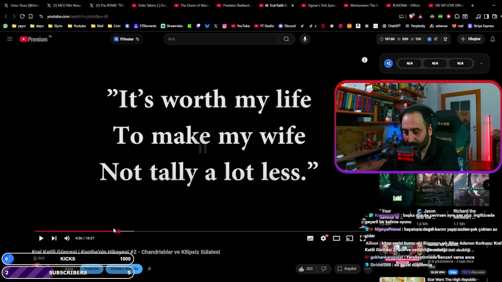This screenshot has height=282, width=502.
Task: Switch to the DIE MY LOVE tab
Action: click(x=446, y=5)
